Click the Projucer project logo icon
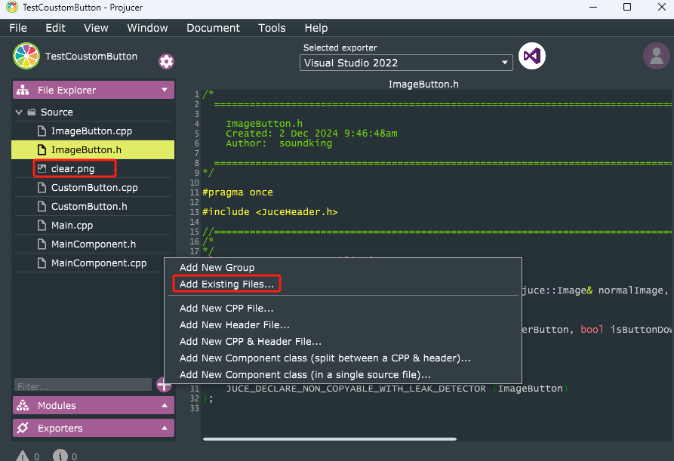The image size is (674, 461). click(26, 56)
